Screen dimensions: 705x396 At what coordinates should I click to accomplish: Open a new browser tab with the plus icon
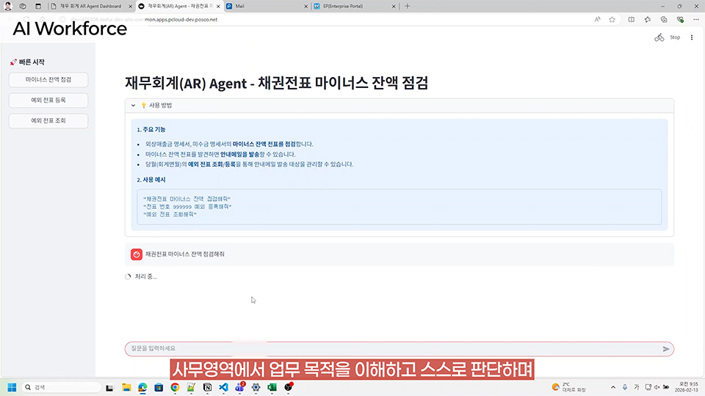(x=408, y=6)
